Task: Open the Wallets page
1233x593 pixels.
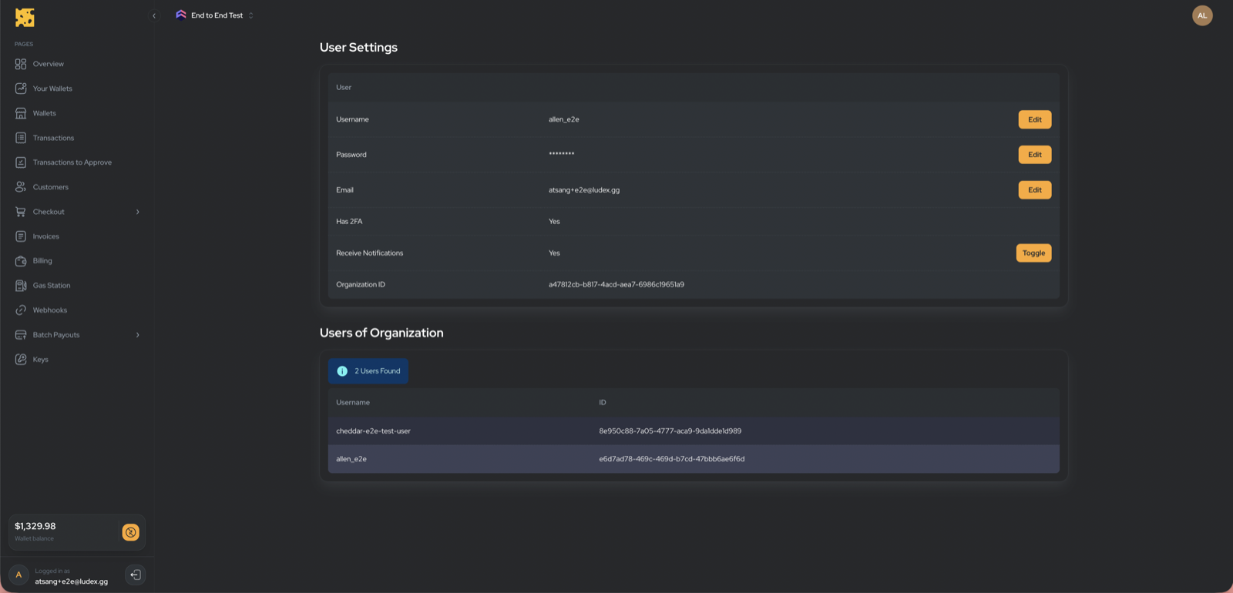Action: (x=44, y=113)
